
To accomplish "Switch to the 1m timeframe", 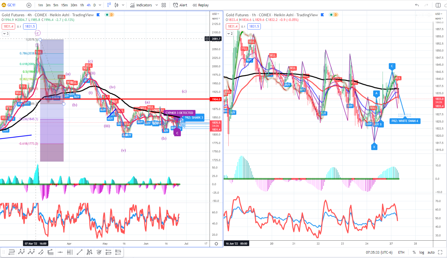I will click(x=40, y=5).
